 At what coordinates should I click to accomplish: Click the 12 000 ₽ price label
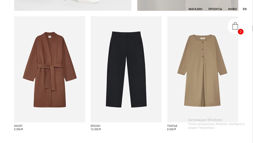point(96,129)
